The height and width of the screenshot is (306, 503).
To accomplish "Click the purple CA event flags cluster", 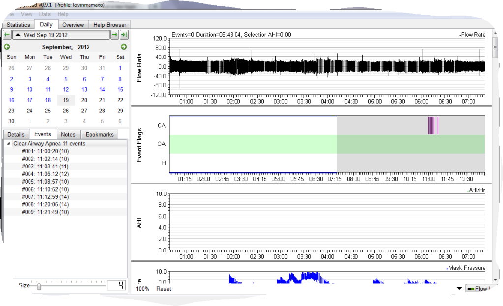I will tap(433, 125).
